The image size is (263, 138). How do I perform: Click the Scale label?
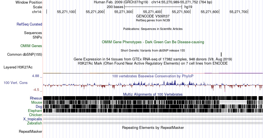pos(38,7)
